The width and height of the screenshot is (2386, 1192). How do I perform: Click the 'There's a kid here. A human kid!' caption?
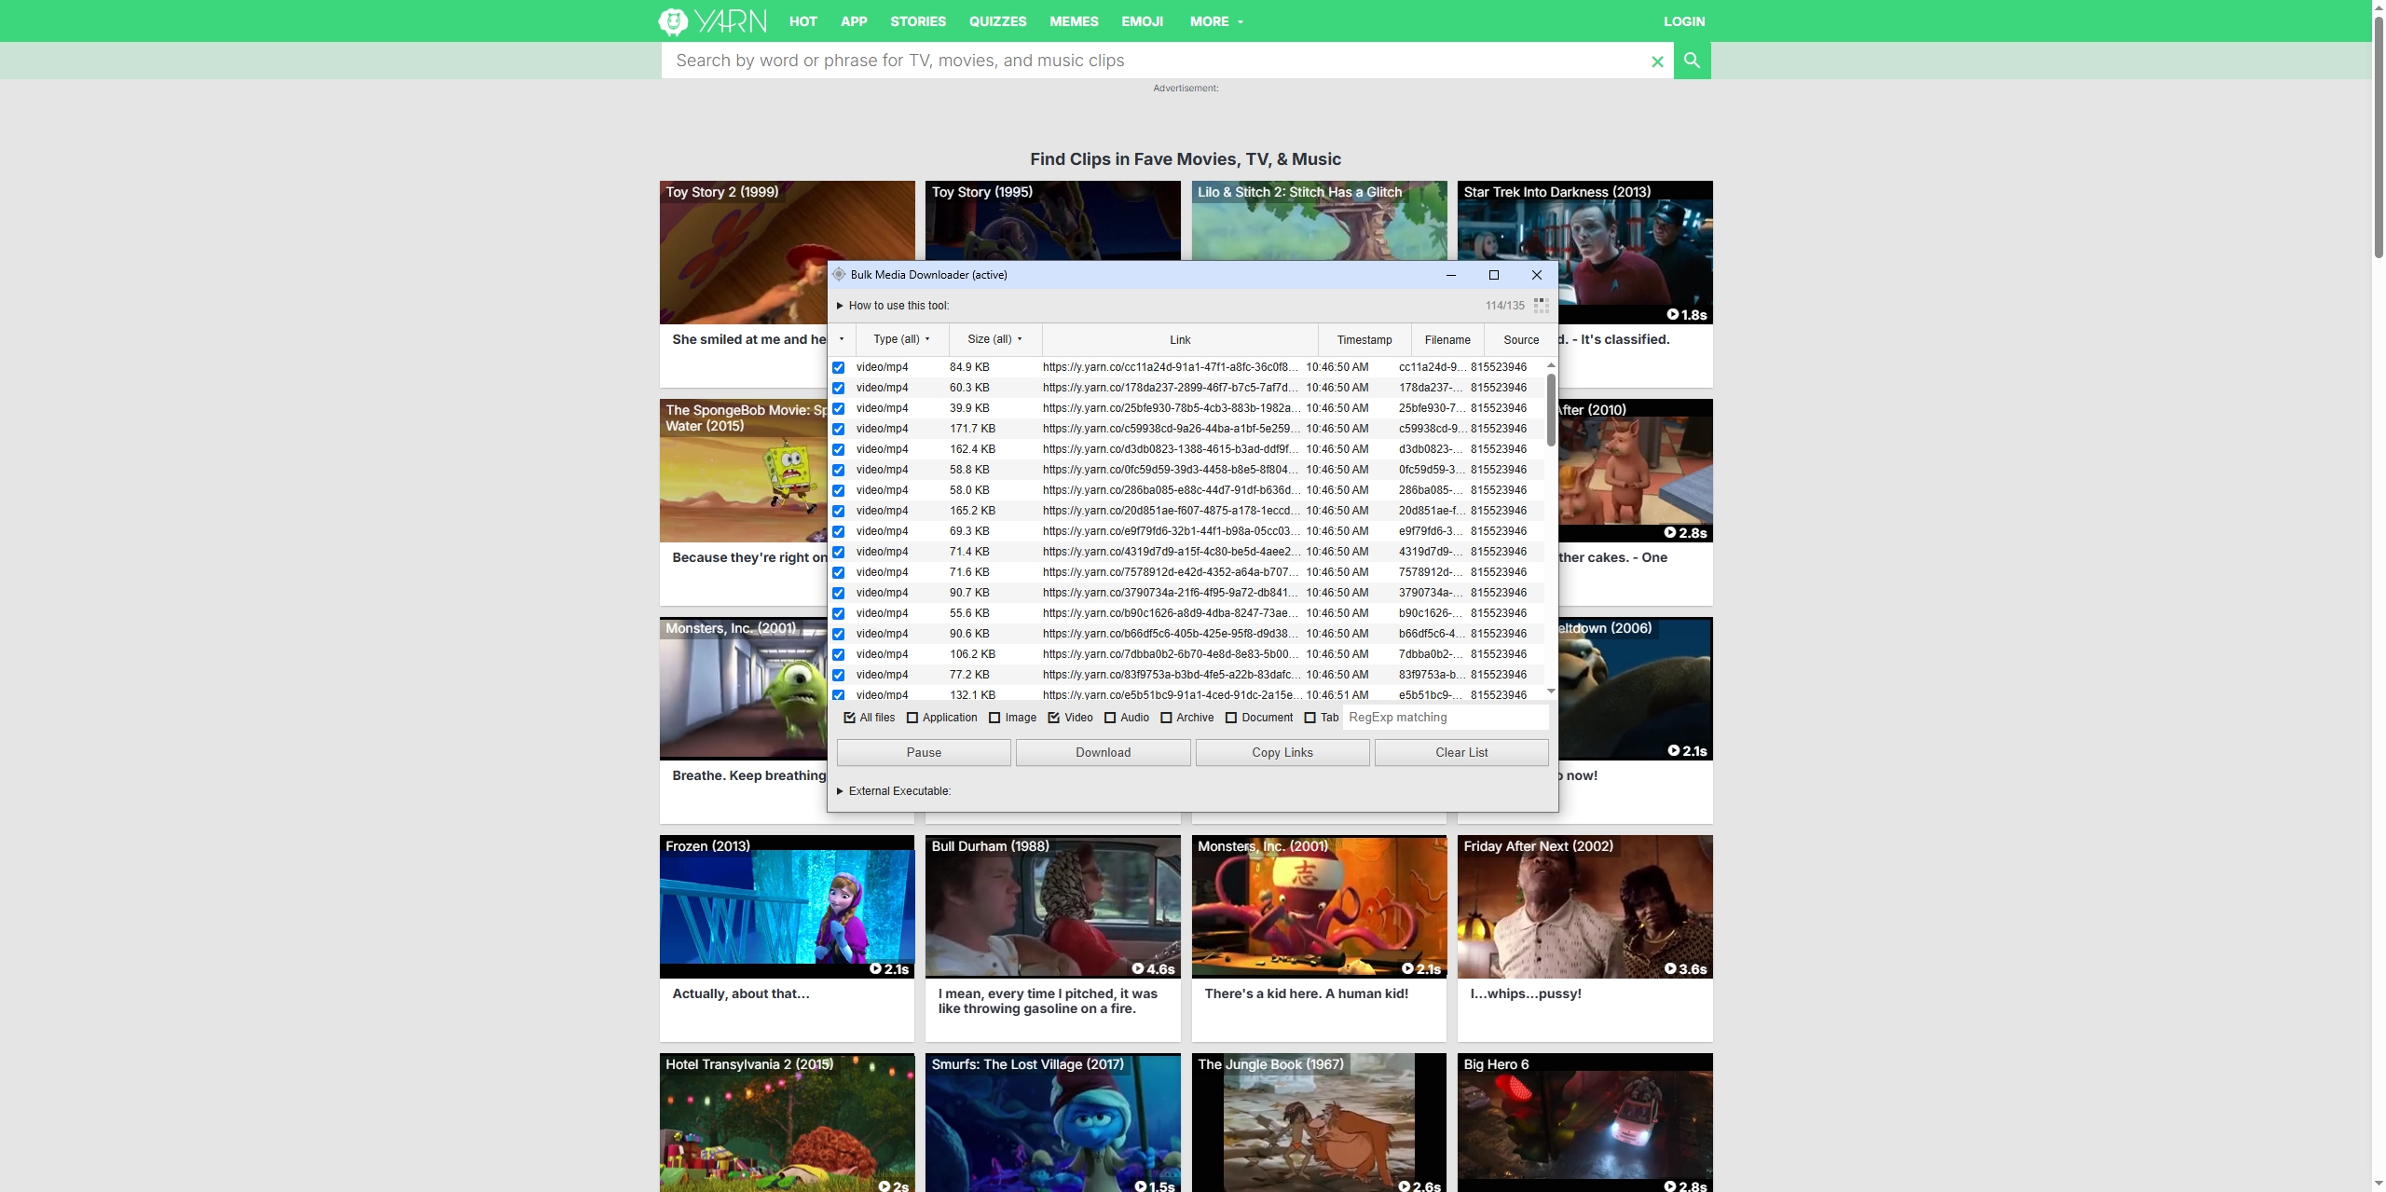click(x=1306, y=993)
